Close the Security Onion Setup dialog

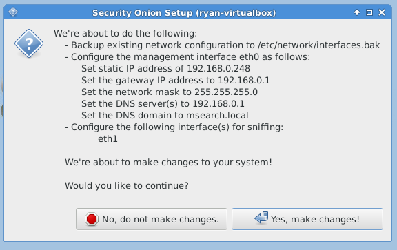pos(382,12)
